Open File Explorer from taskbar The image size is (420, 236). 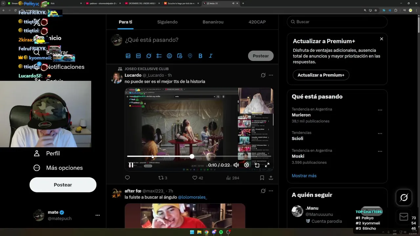point(199,232)
